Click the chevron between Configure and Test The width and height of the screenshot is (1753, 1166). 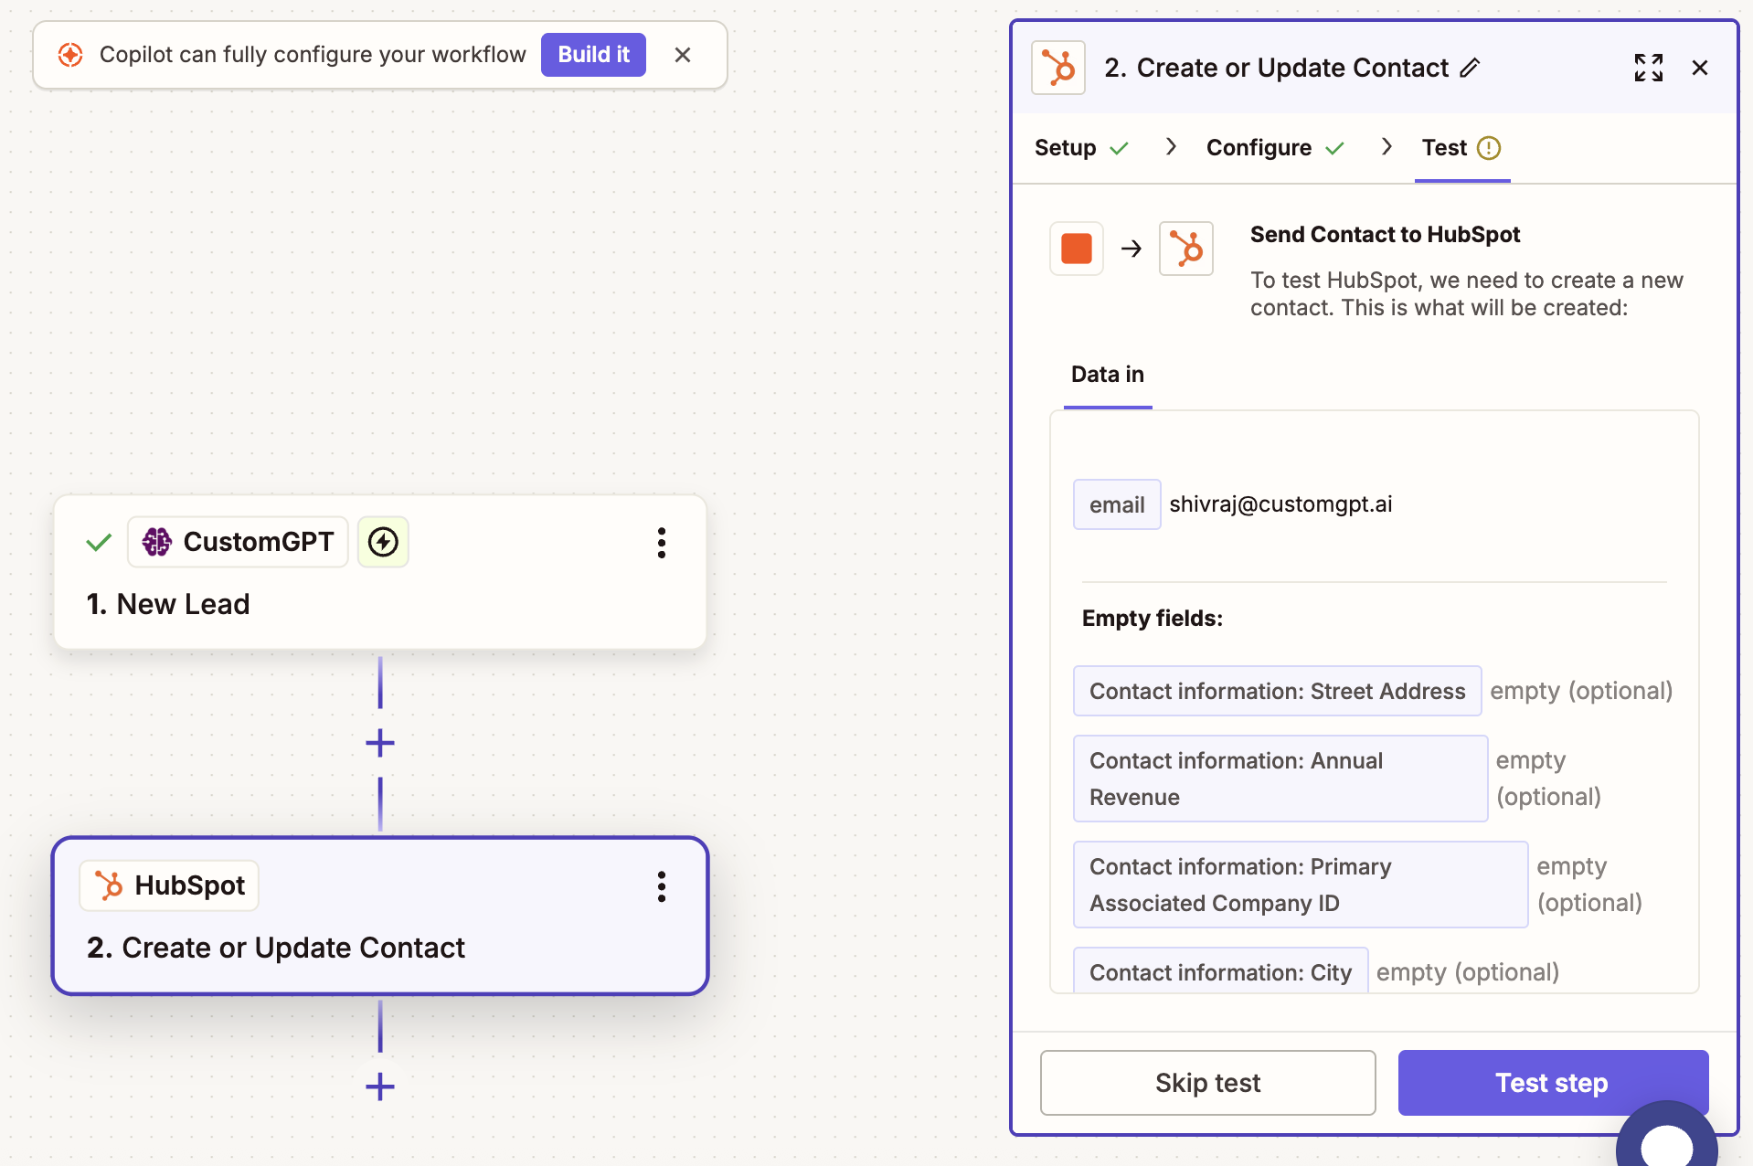(1386, 147)
